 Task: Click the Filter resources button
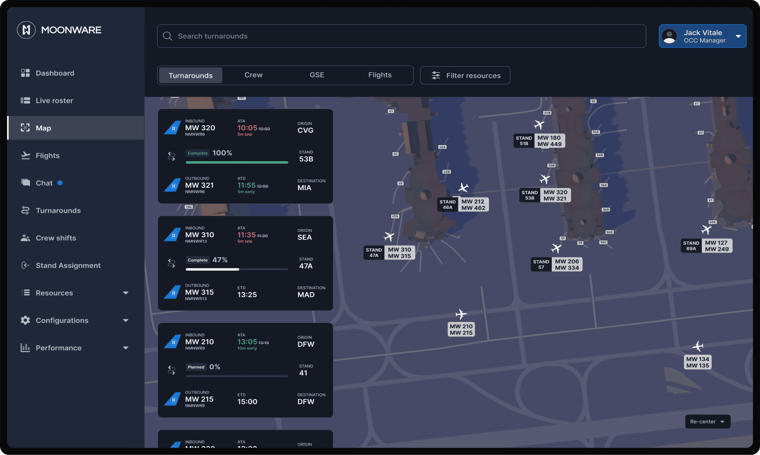[x=465, y=75]
